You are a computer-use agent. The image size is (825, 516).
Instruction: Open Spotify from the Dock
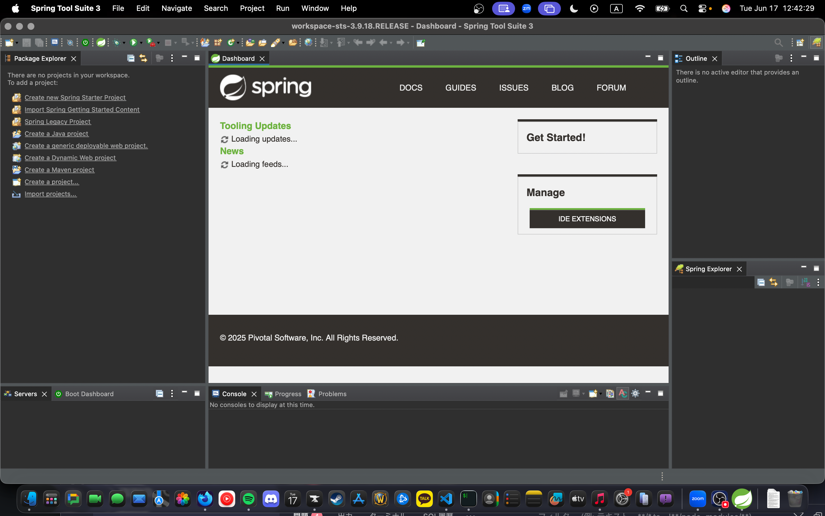(249, 499)
